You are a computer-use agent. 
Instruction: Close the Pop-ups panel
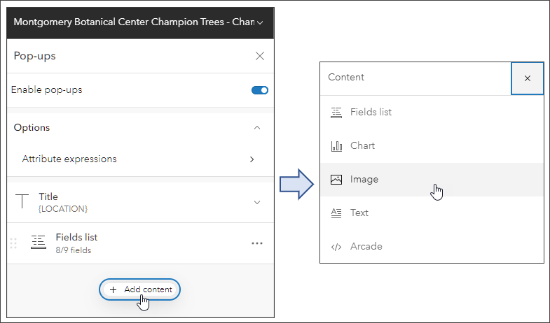(x=260, y=56)
